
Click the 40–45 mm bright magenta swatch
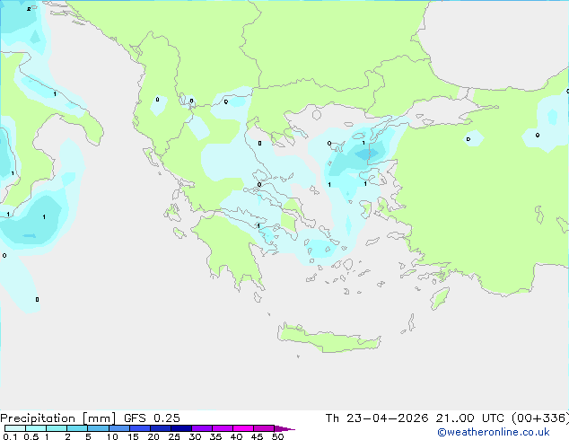[243, 428]
